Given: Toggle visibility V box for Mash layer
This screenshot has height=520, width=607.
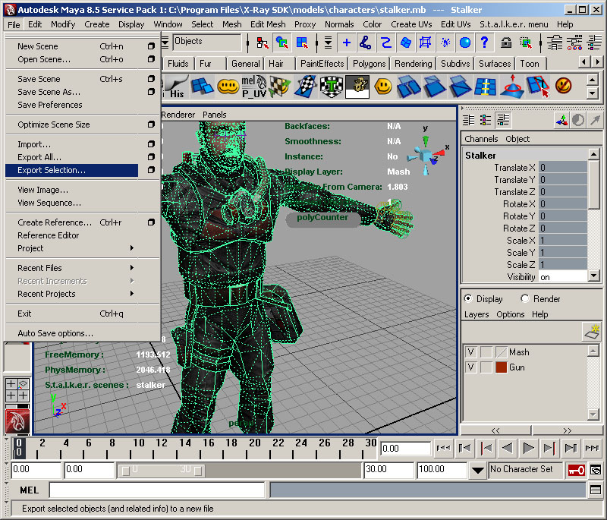Looking at the screenshot, I should pyautogui.click(x=470, y=352).
